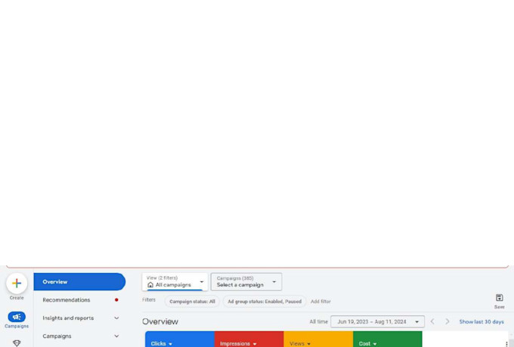Click Add filter
This screenshot has height=347, width=514.
click(x=320, y=302)
